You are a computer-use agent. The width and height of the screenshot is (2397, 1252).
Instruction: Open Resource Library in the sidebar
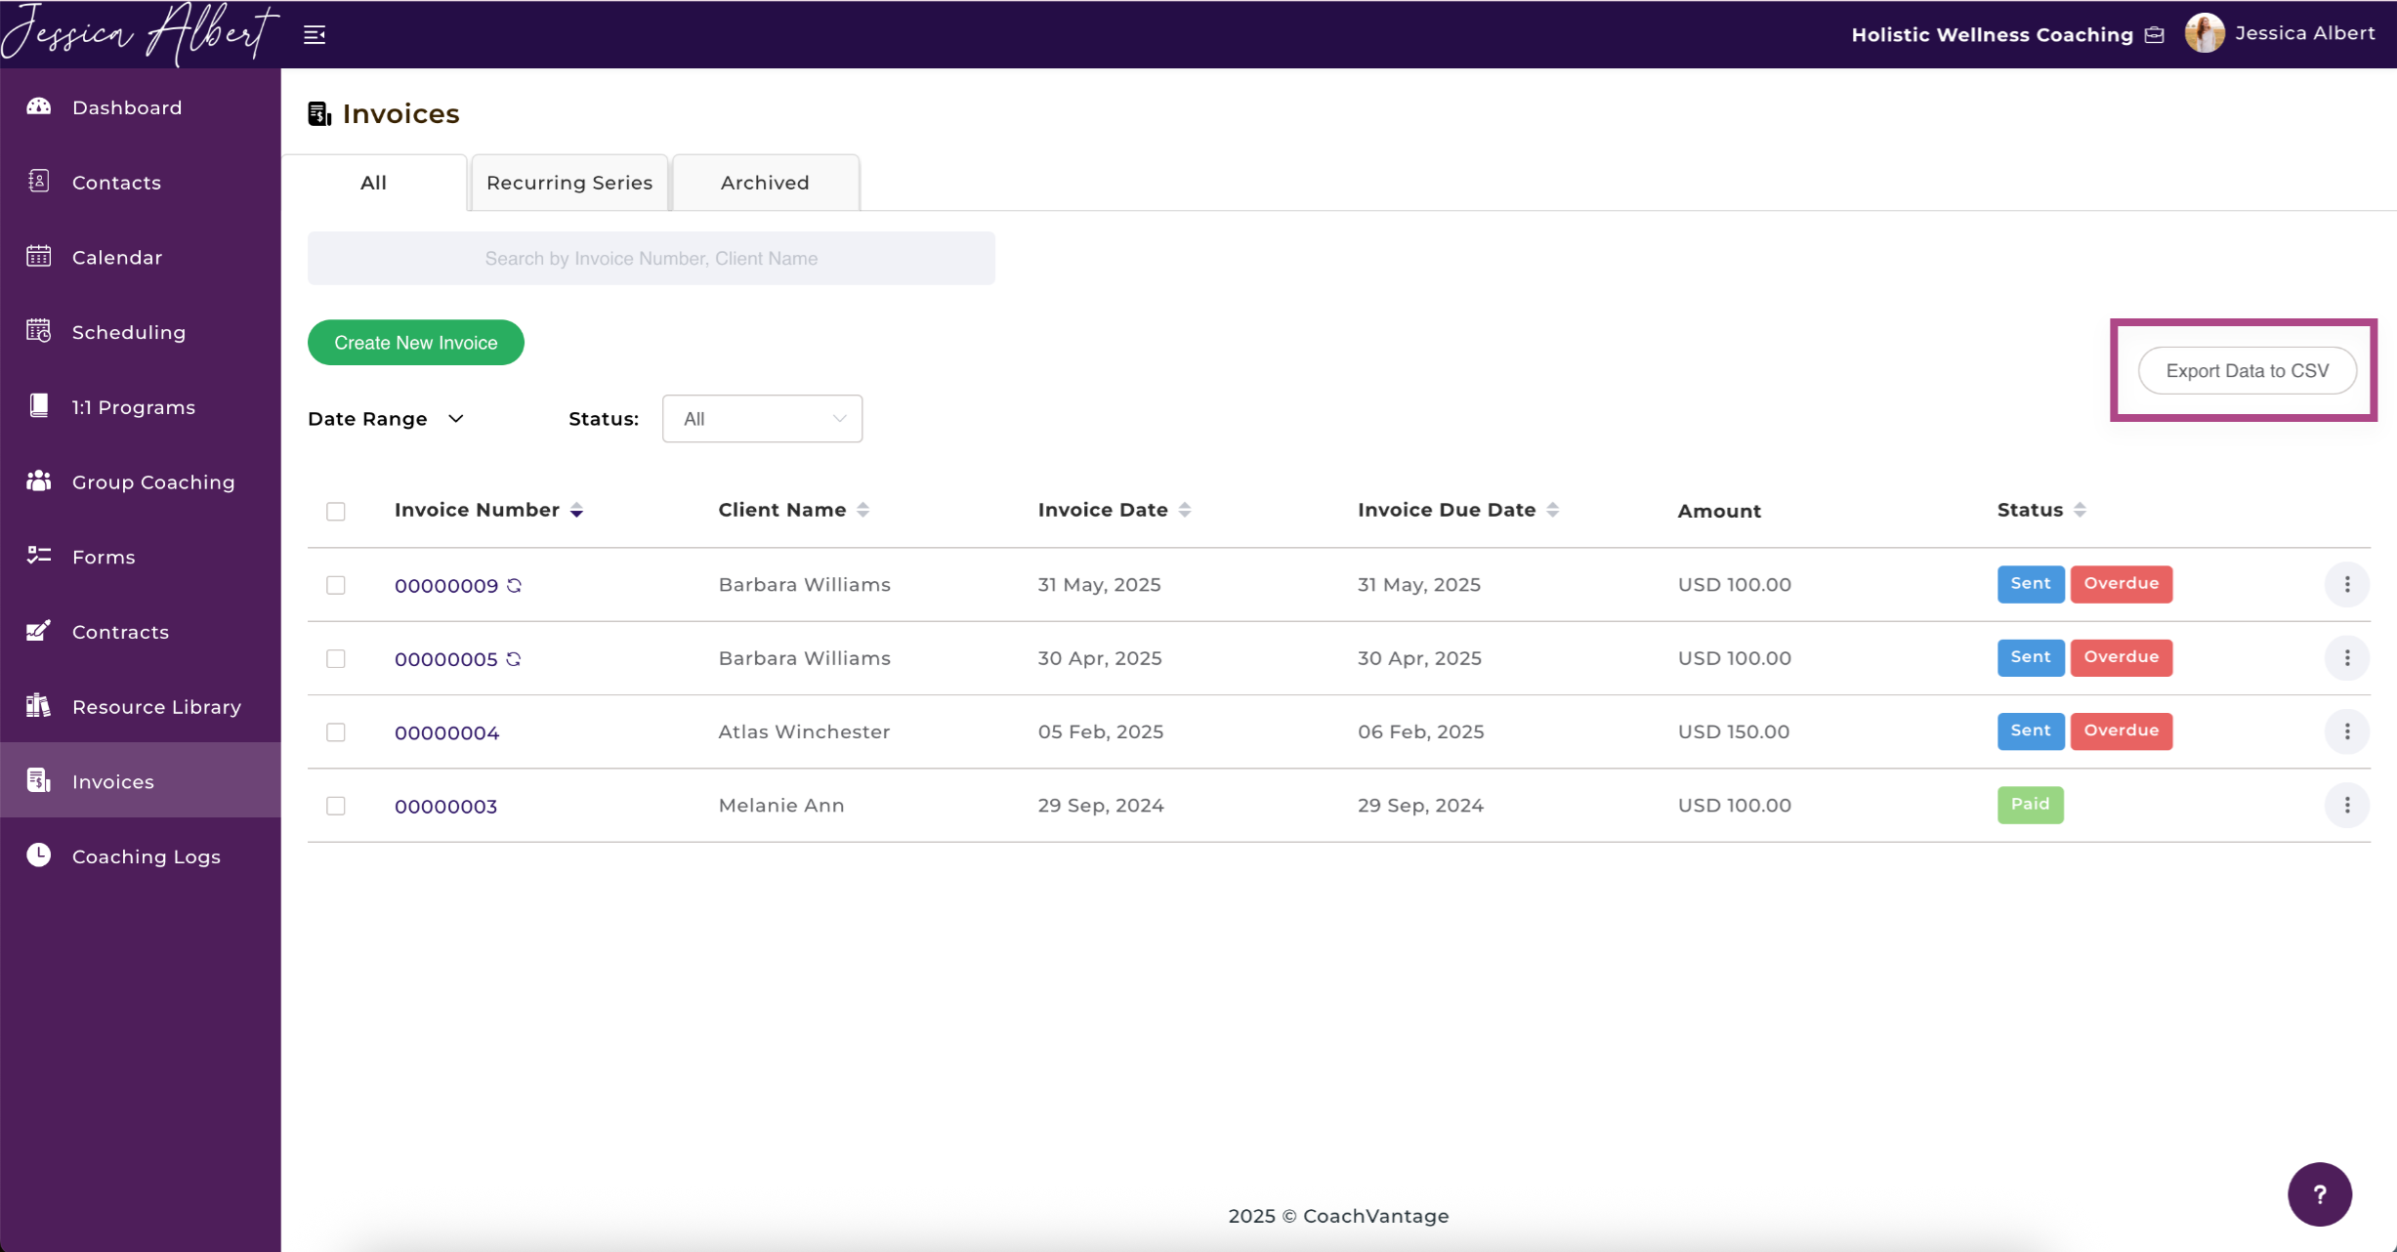(140, 706)
